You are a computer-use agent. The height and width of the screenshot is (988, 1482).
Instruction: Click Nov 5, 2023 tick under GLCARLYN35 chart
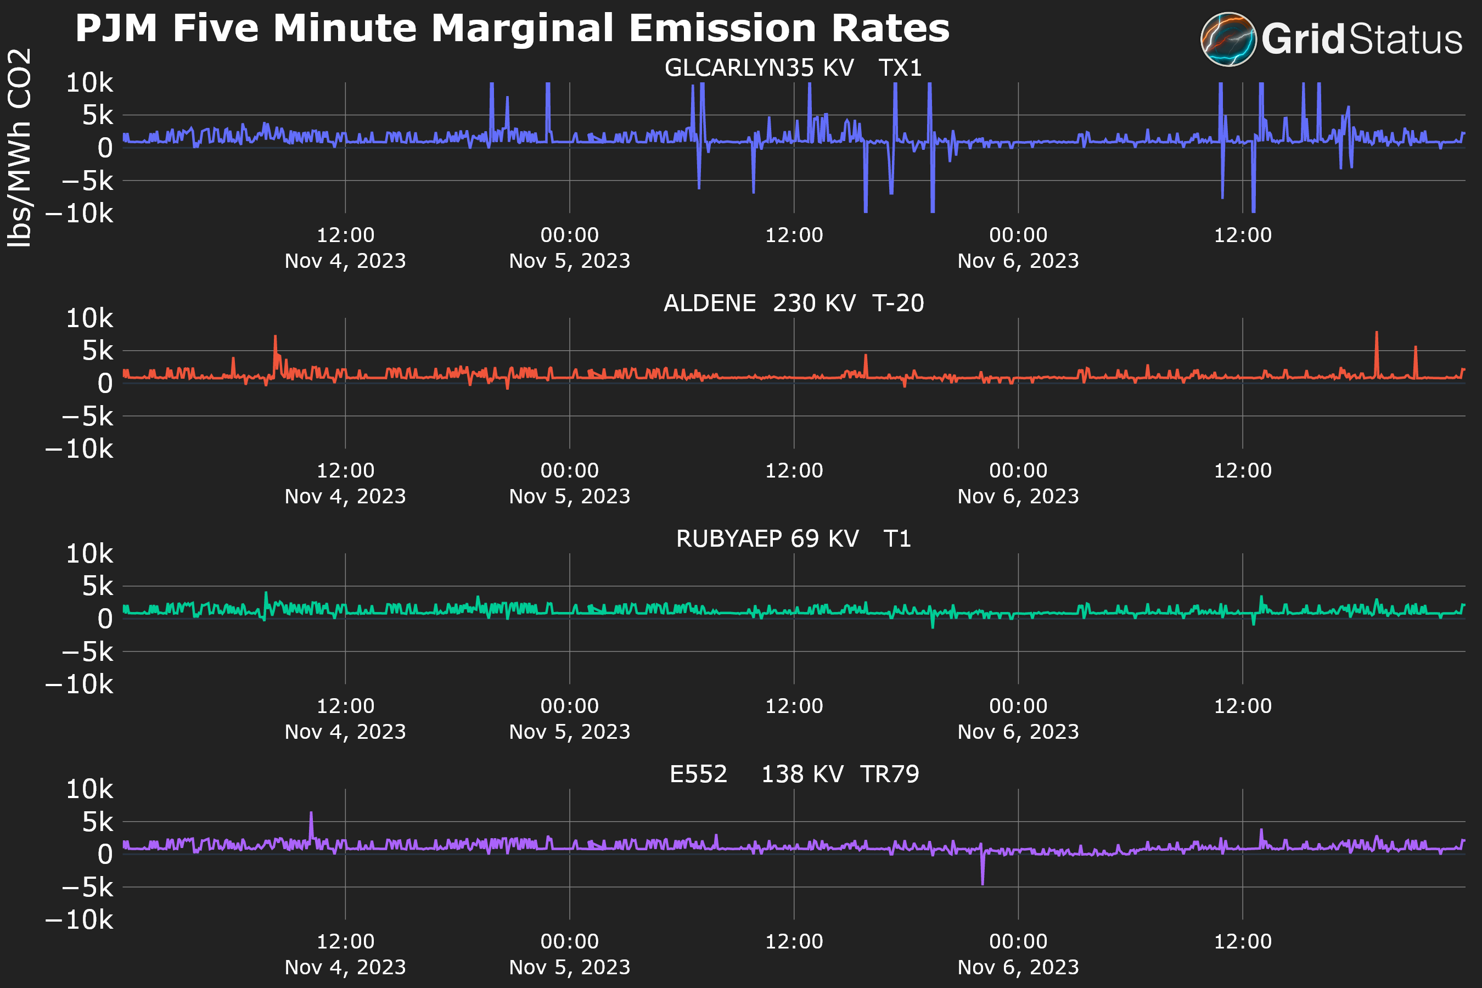(569, 260)
